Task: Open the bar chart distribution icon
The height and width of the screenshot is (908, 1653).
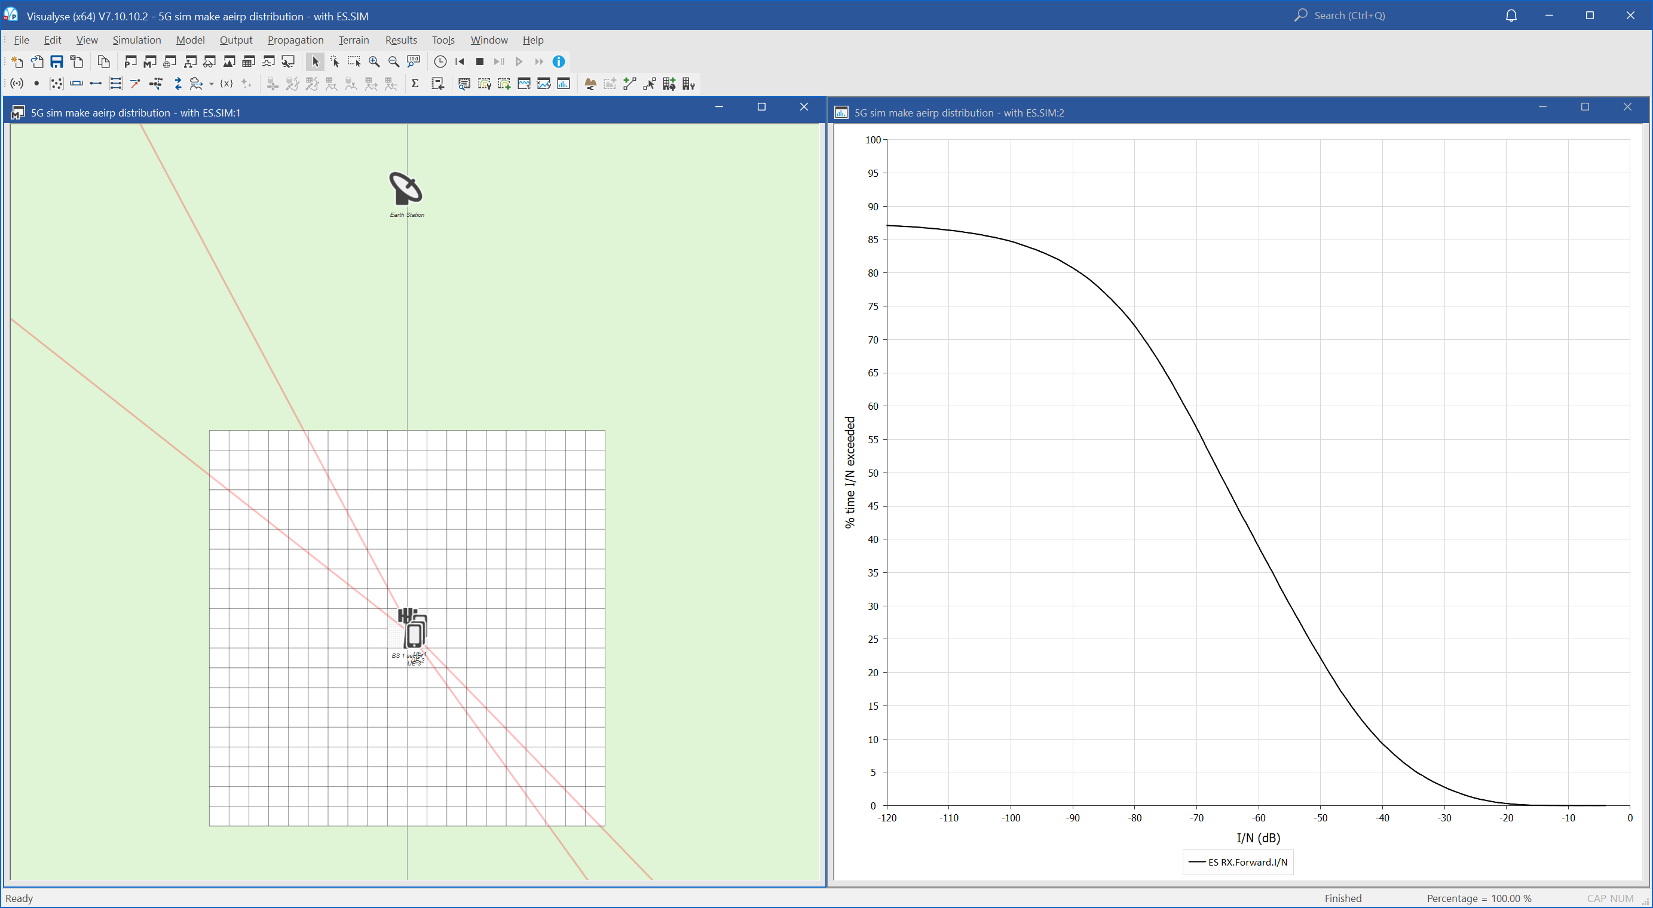Action: pos(564,84)
